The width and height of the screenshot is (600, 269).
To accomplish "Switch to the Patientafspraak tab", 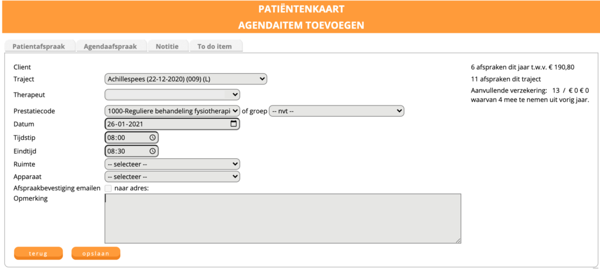I will pyautogui.click(x=39, y=46).
